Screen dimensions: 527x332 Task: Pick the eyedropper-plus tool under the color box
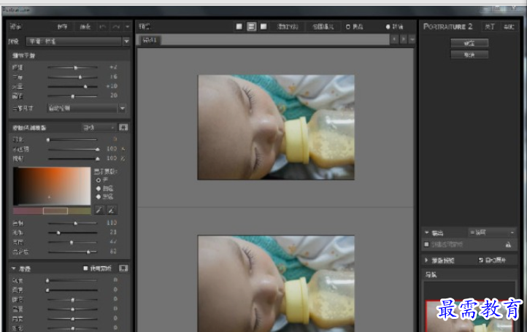(x=112, y=210)
